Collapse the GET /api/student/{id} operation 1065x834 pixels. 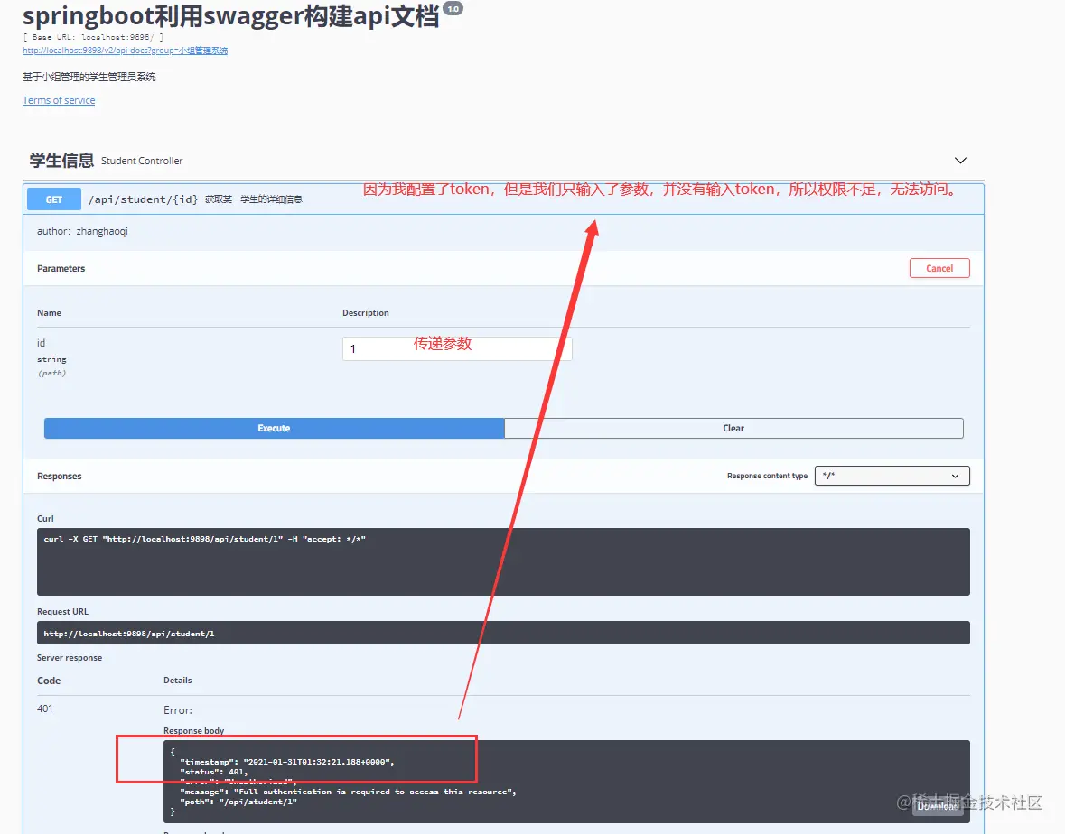[x=503, y=199]
